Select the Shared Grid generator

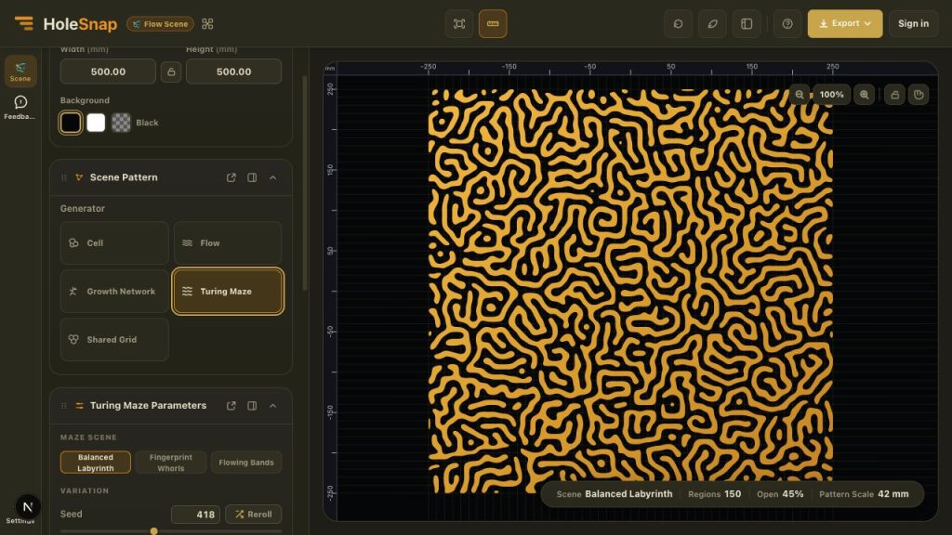click(114, 340)
